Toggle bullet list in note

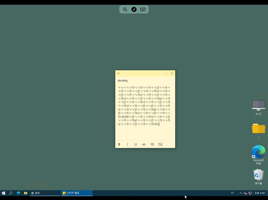152,144
